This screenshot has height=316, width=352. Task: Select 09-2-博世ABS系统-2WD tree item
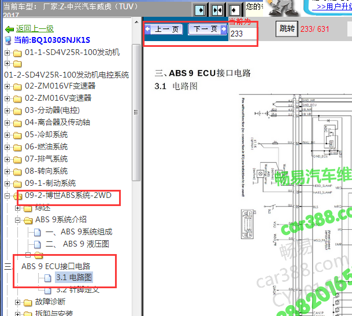pyautogui.click(x=68, y=195)
